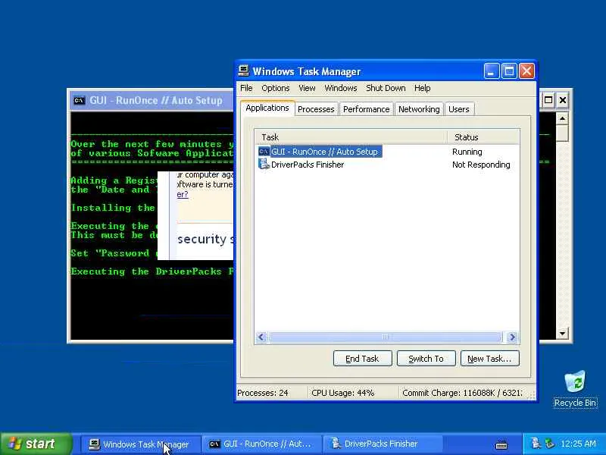Click GUI - RunOnce taskbar button
The image size is (606, 455).
coord(261,444)
